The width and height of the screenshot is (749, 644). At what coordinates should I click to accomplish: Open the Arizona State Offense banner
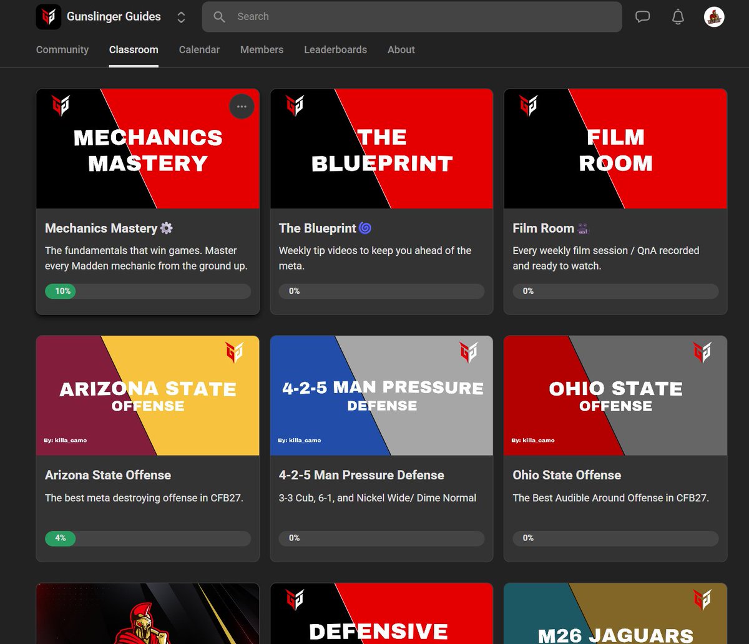[x=148, y=396]
